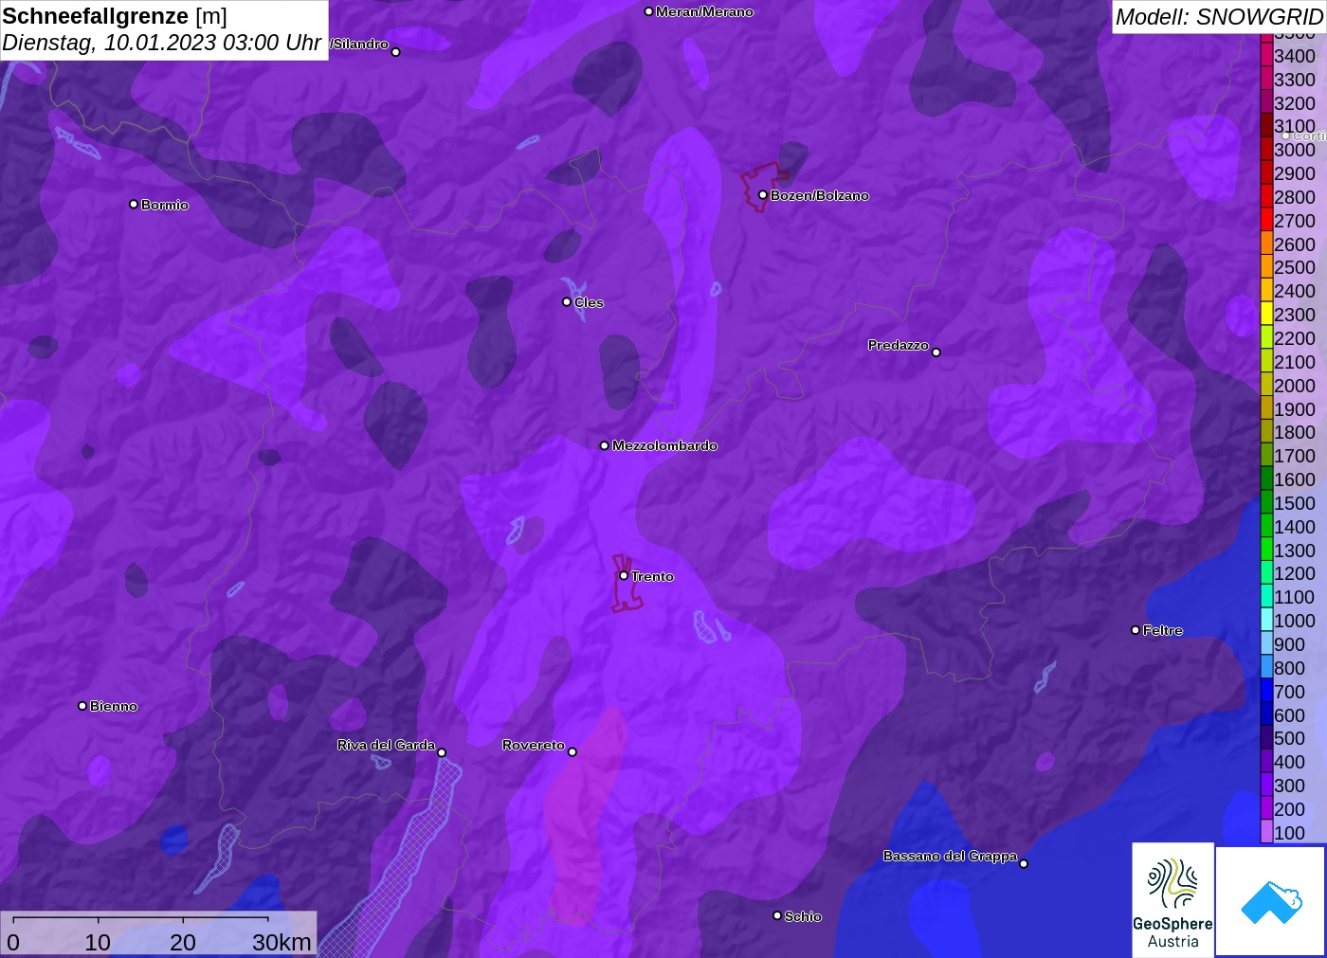Click the Mezzolombardo city marker

point(605,445)
